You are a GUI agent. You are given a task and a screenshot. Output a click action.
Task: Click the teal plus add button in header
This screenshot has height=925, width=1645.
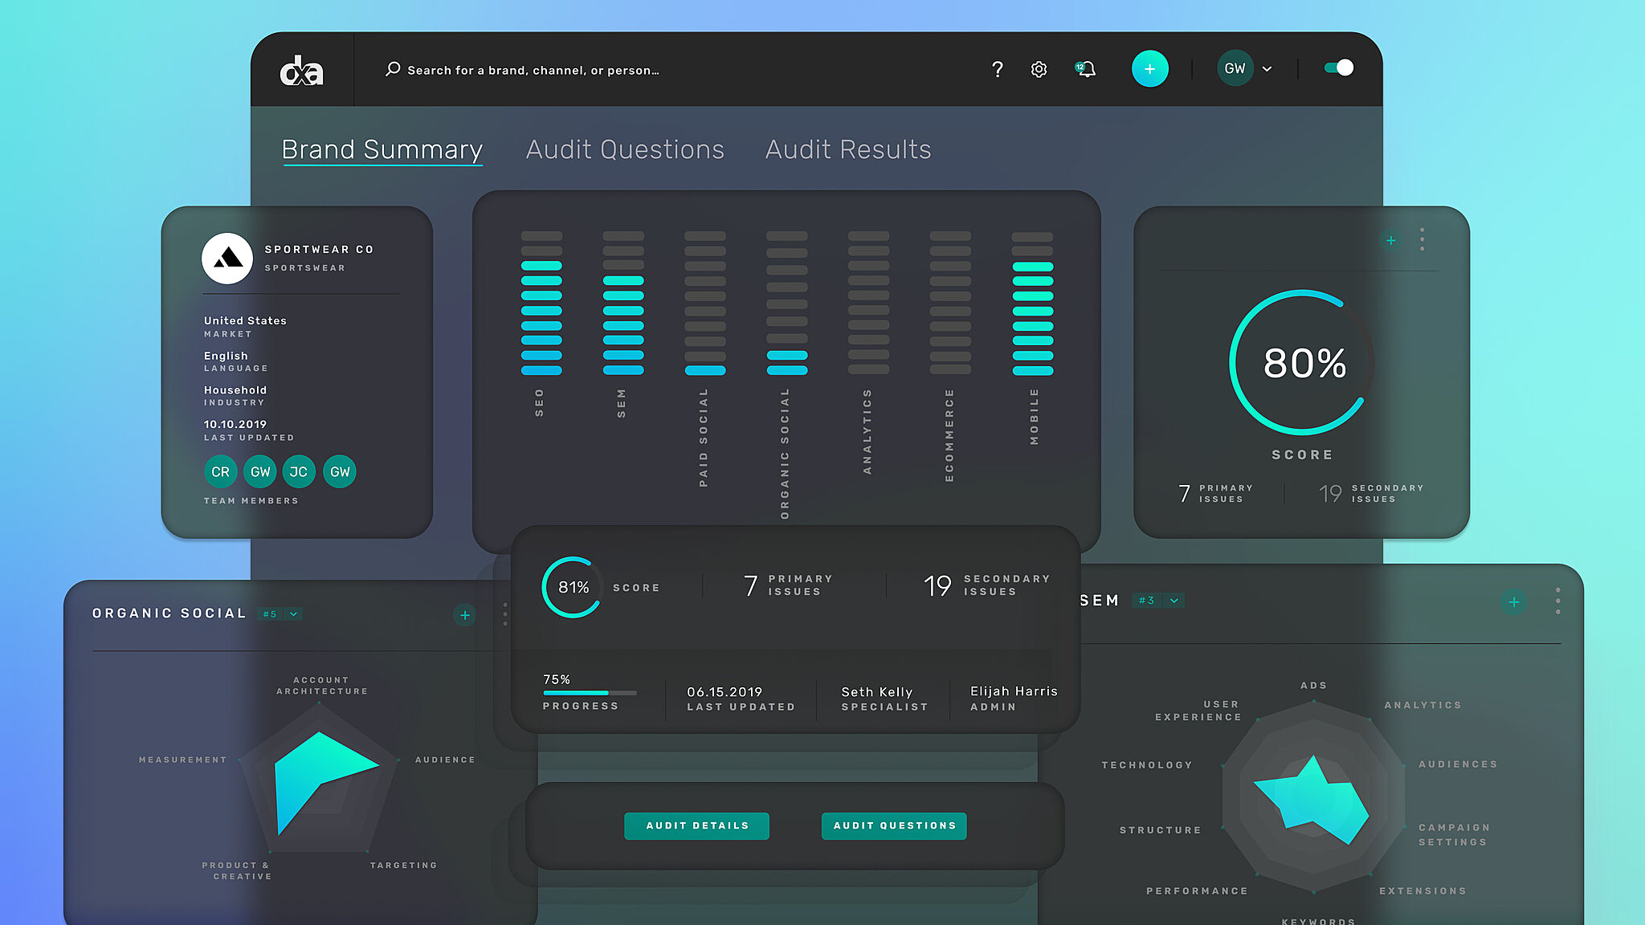[1150, 69]
